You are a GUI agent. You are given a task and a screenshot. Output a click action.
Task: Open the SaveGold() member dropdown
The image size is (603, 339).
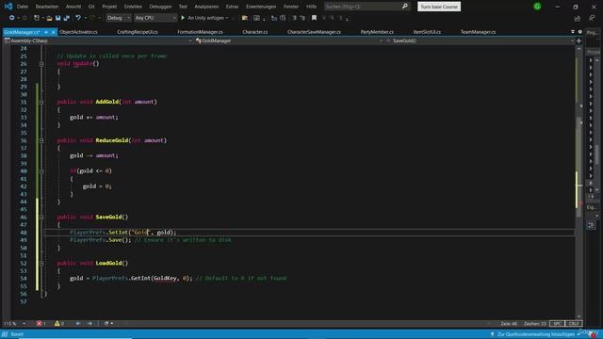tap(479, 40)
